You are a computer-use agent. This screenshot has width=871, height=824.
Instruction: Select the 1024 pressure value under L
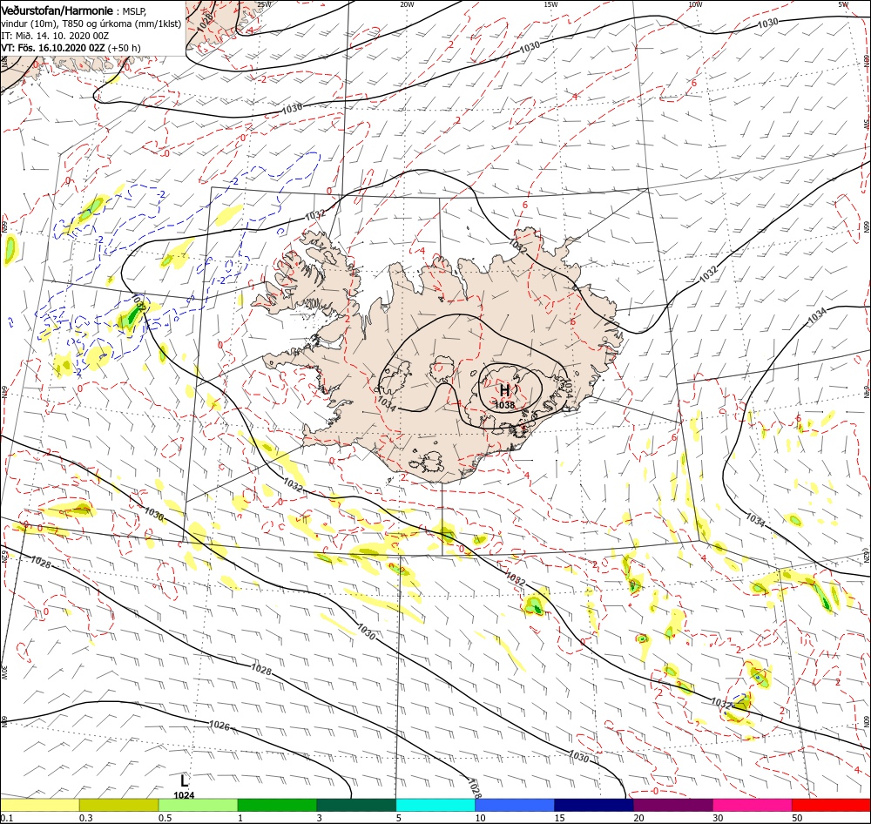click(184, 795)
